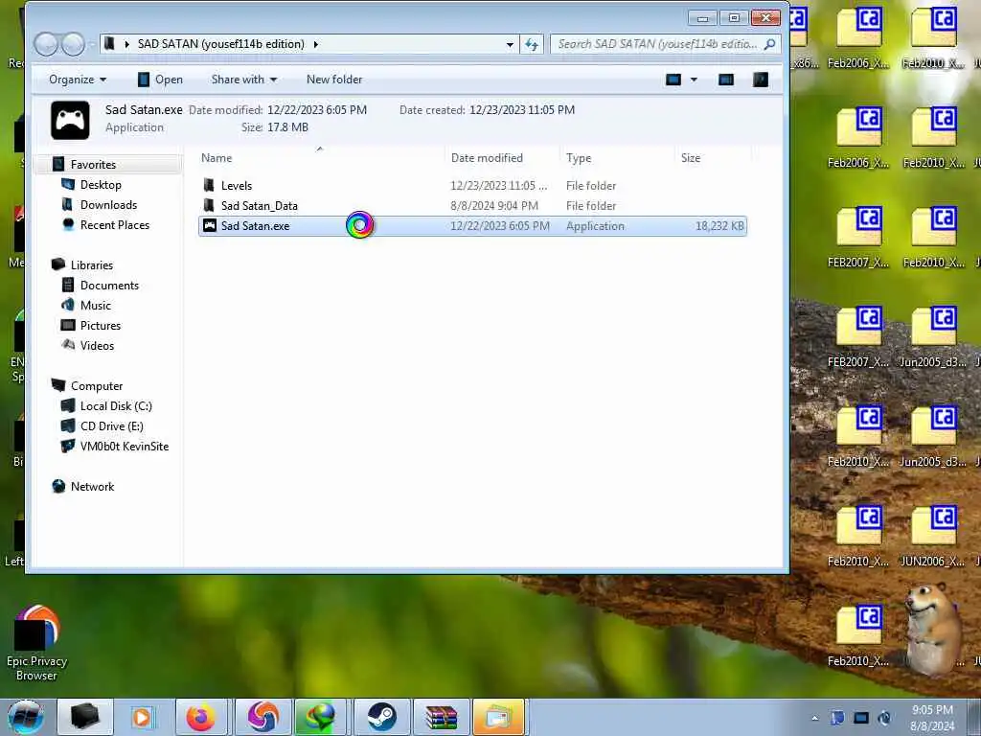
Task: Sort by Size column header
Action: pyautogui.click(x=713, y=158)
